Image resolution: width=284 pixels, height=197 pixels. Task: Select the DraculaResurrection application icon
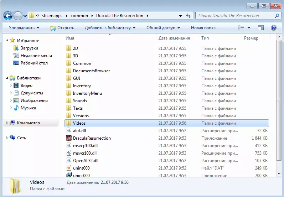pyautogui.click(x=69, y=138)
